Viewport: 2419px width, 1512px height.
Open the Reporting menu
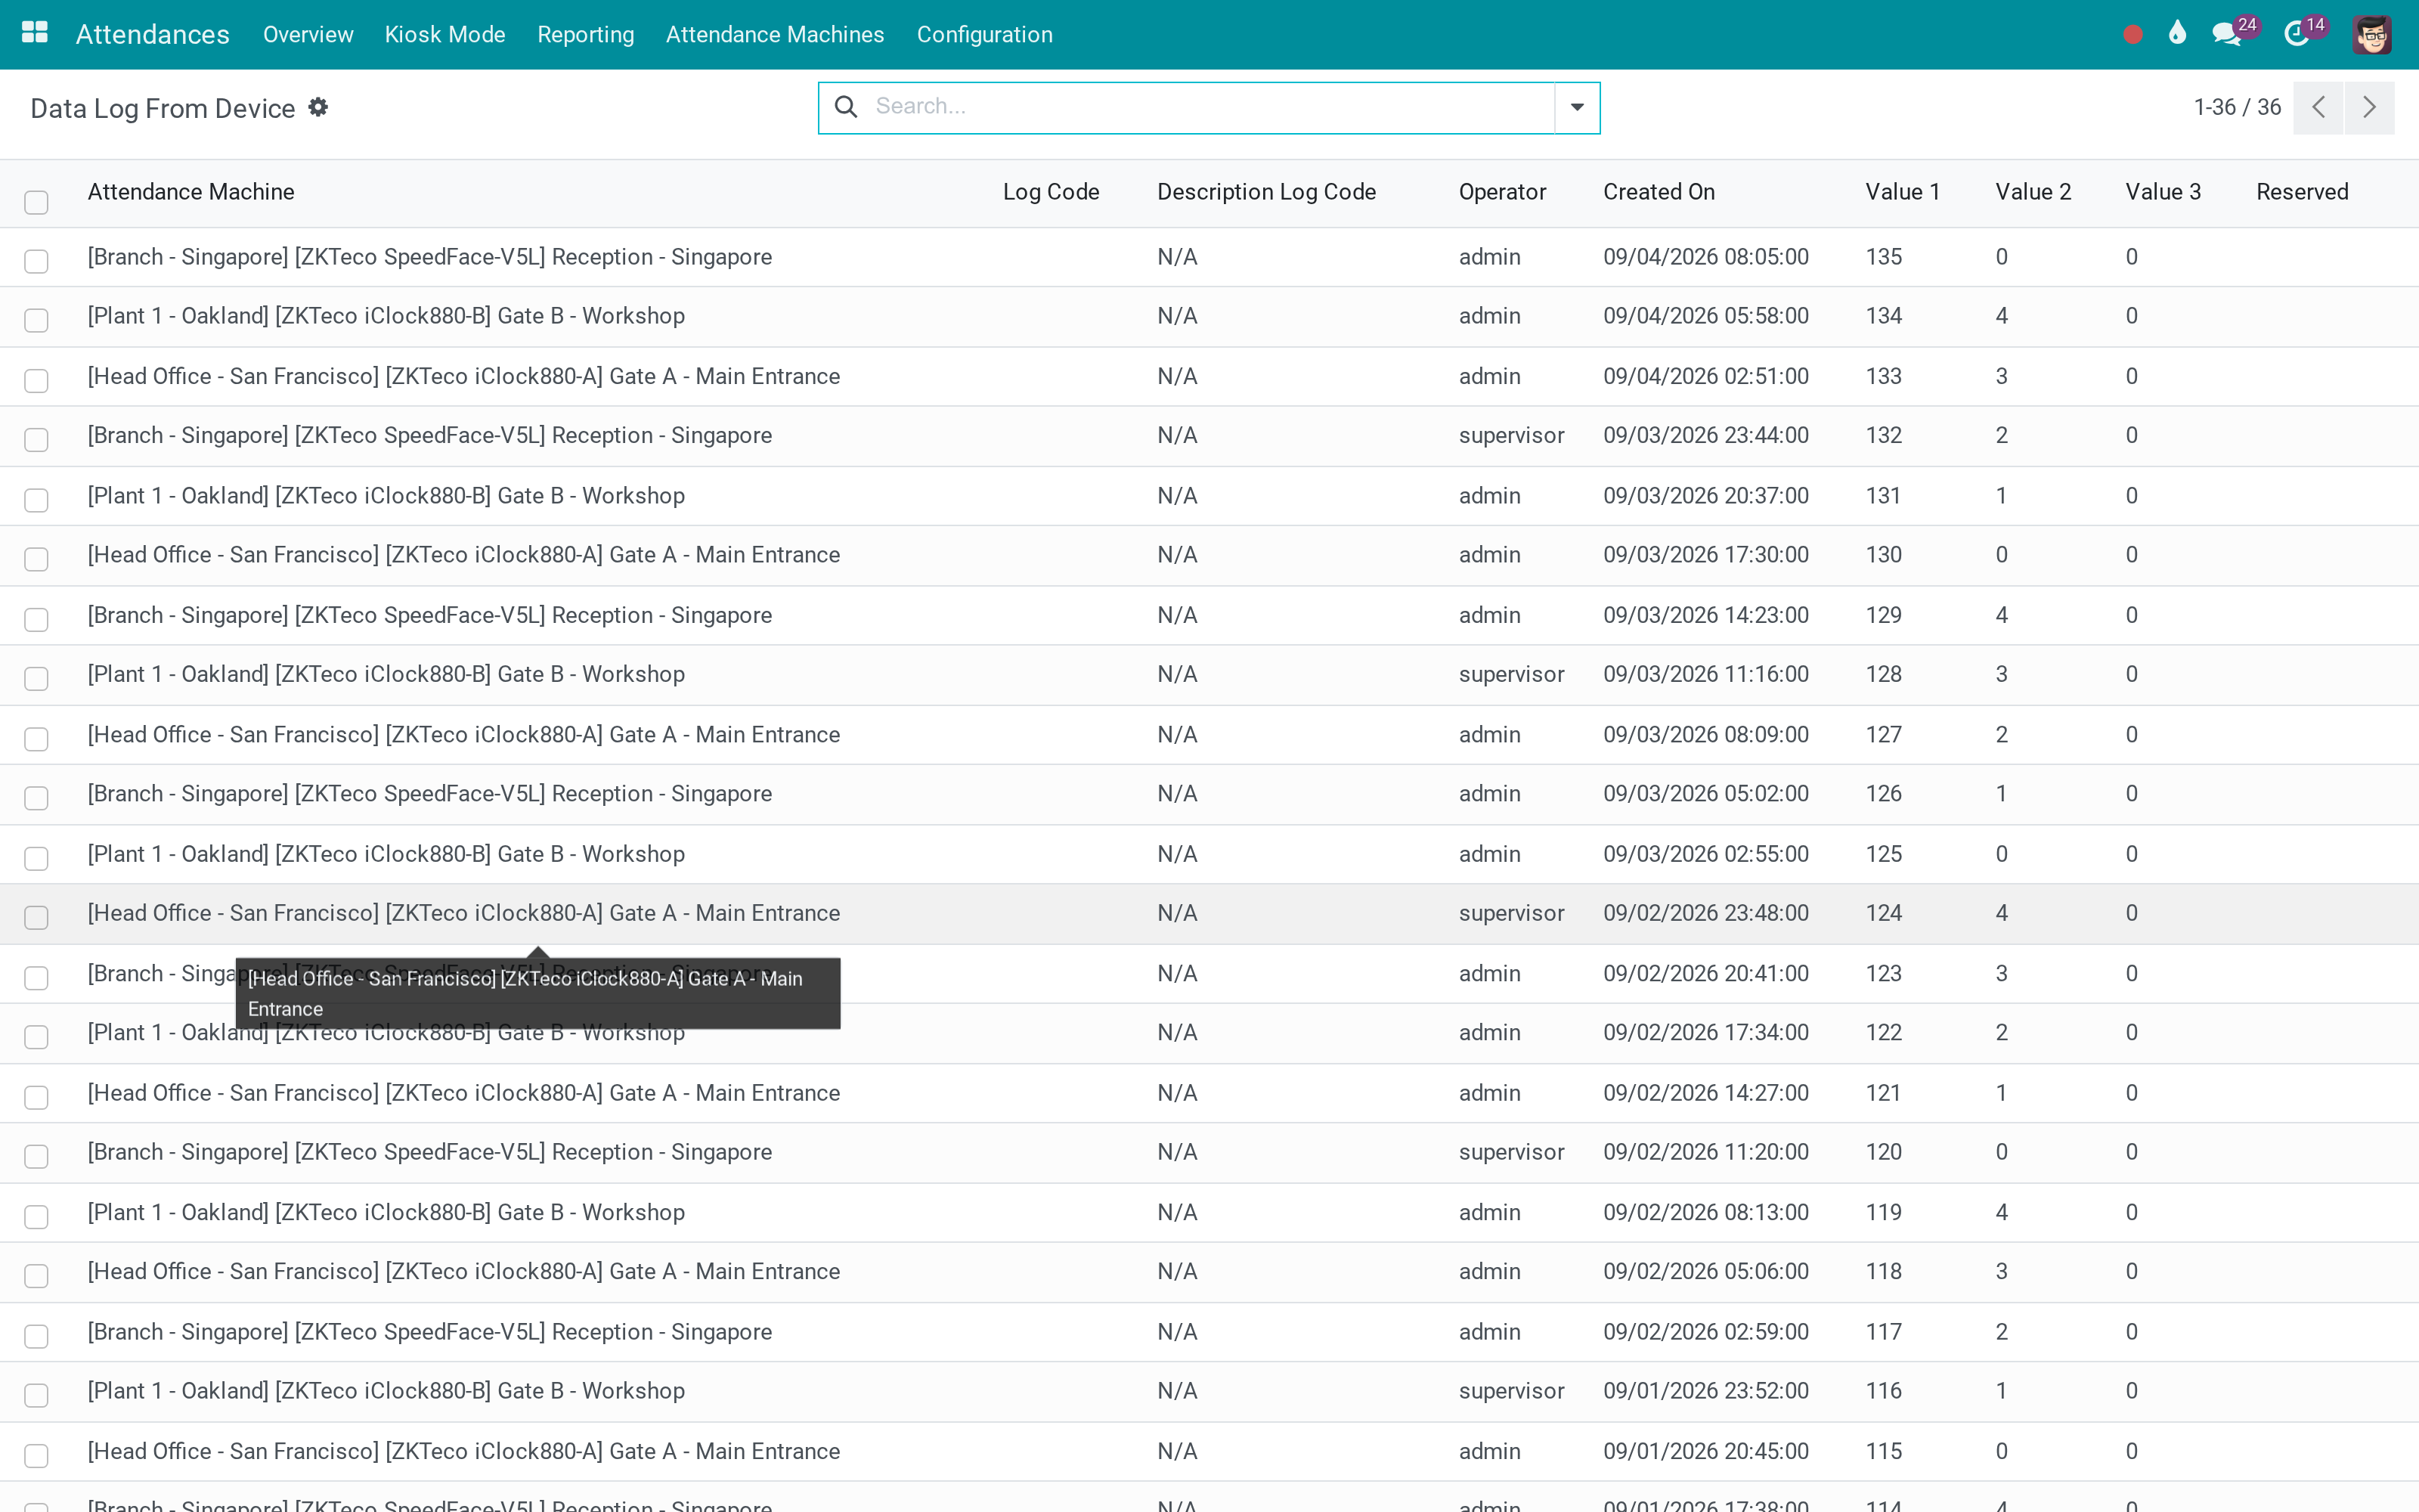point(586,34)
